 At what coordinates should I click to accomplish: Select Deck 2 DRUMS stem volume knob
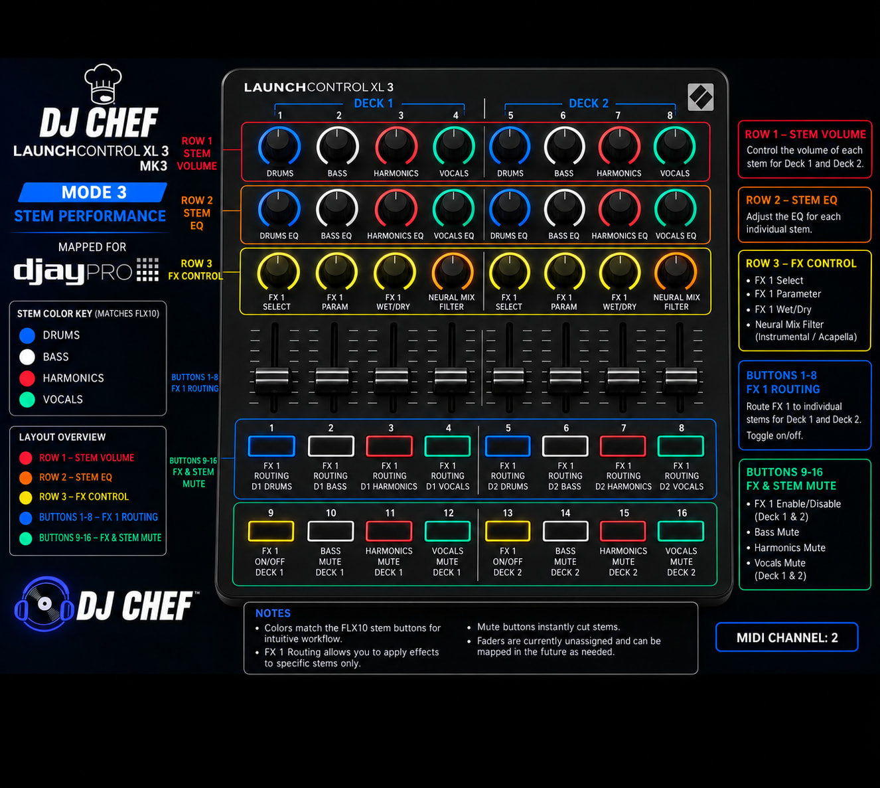(510, 146)
